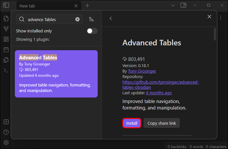Viewport: 228px width, 149px height.
Task: Install the Advanced Tables plugin
Action: pyautogui.click(x=132, y=123)
